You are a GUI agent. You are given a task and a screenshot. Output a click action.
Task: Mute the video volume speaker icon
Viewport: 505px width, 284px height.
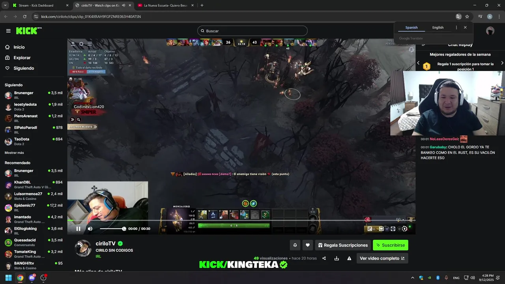click(90, 229)
